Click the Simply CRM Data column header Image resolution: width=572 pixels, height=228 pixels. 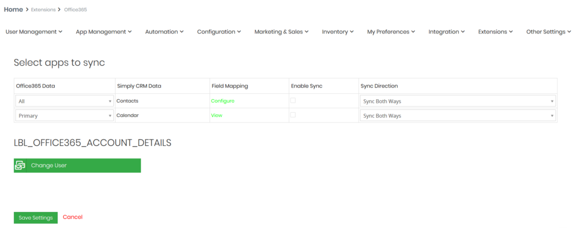click(x=139, y=86)
